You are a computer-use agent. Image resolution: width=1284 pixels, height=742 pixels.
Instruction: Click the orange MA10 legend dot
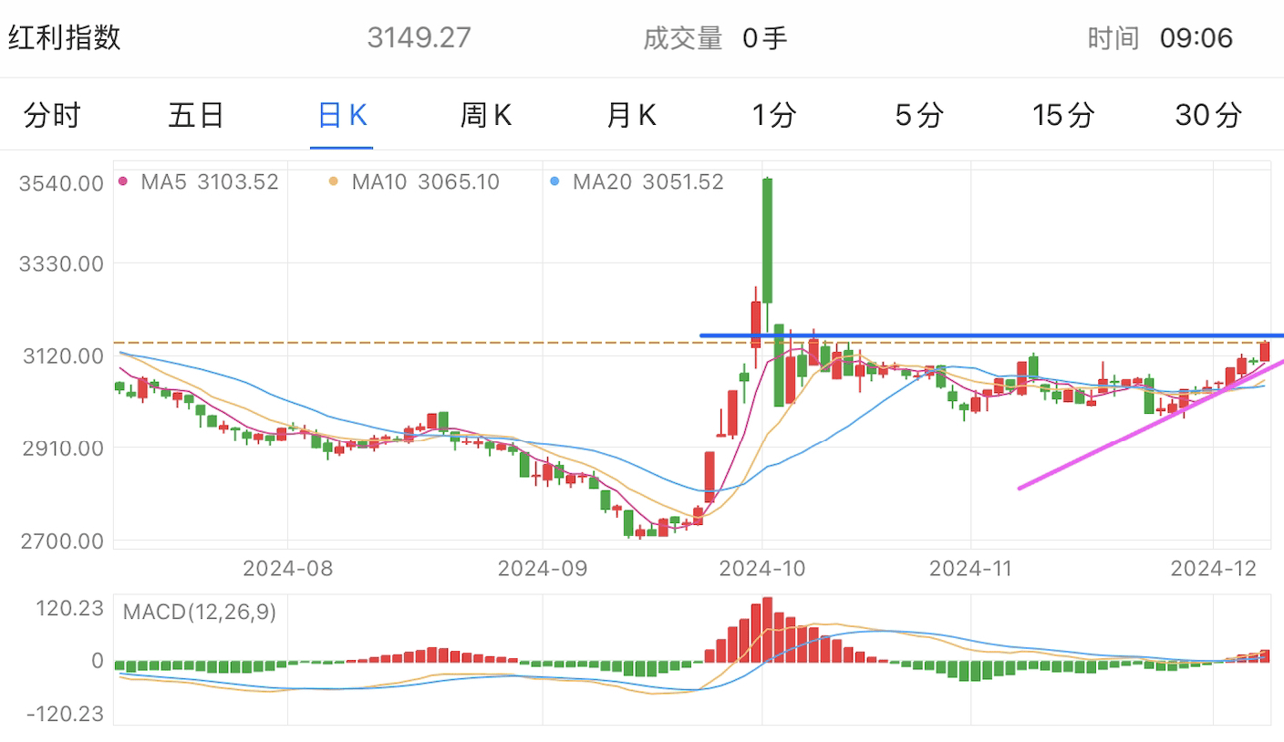pyautogui.click(x=334, y=181)
